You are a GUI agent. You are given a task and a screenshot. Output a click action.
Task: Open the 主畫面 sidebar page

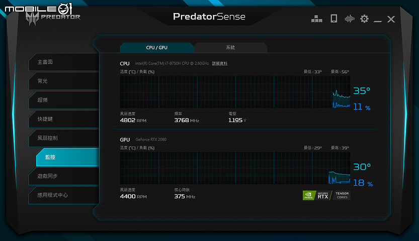point(63,62)
